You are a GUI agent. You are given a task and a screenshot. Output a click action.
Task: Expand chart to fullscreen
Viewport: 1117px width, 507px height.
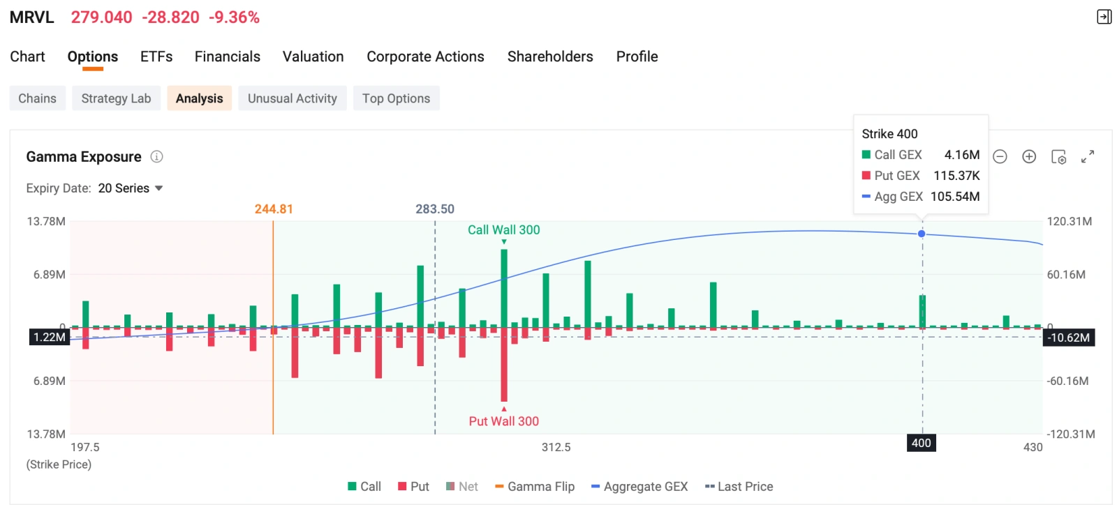click(x=1088, y=157)
